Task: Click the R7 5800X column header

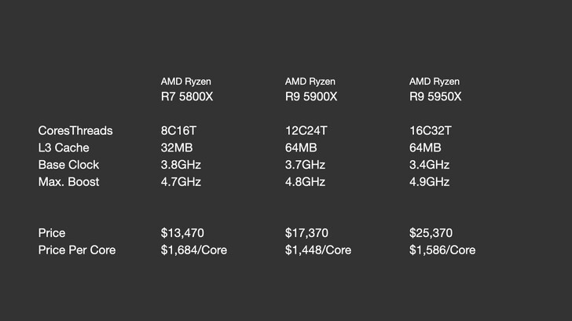Action: coord(187,89)
